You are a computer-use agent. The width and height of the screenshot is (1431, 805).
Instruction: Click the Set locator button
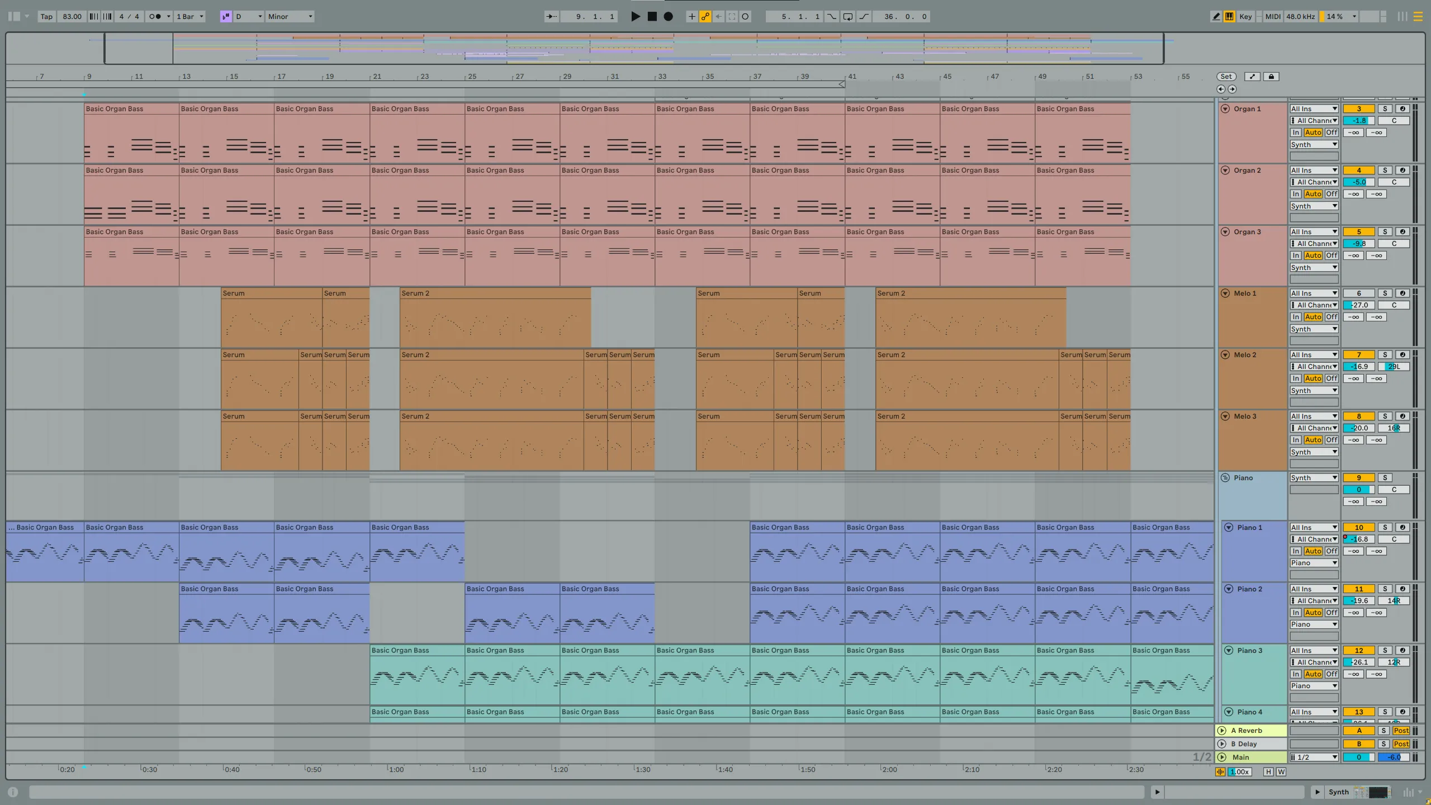(x=1226, y=77)
